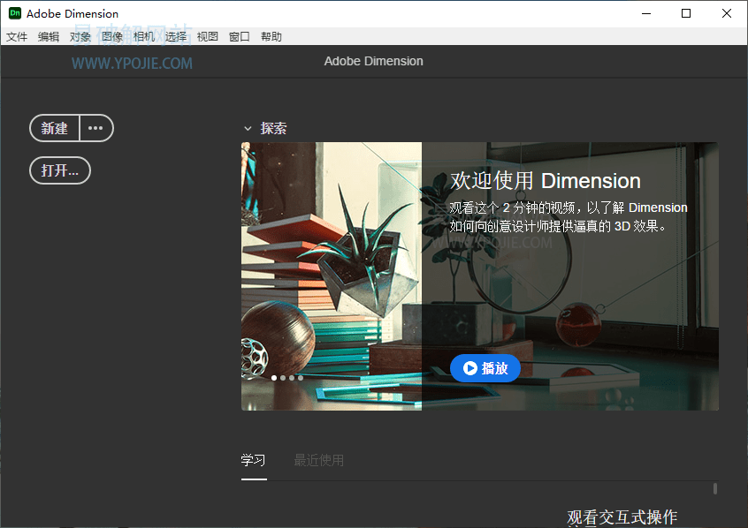The width and height of the screenshot is (748, 528).
Task: Open the 相机 menu
Action: coord(144,37)
